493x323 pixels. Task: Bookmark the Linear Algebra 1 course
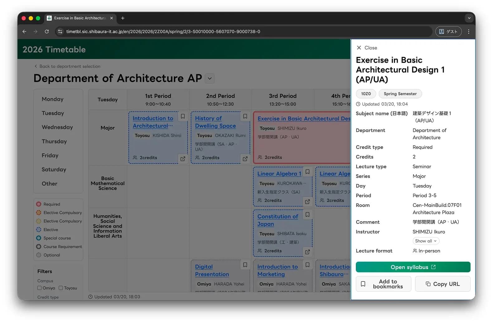pos(307,172)
